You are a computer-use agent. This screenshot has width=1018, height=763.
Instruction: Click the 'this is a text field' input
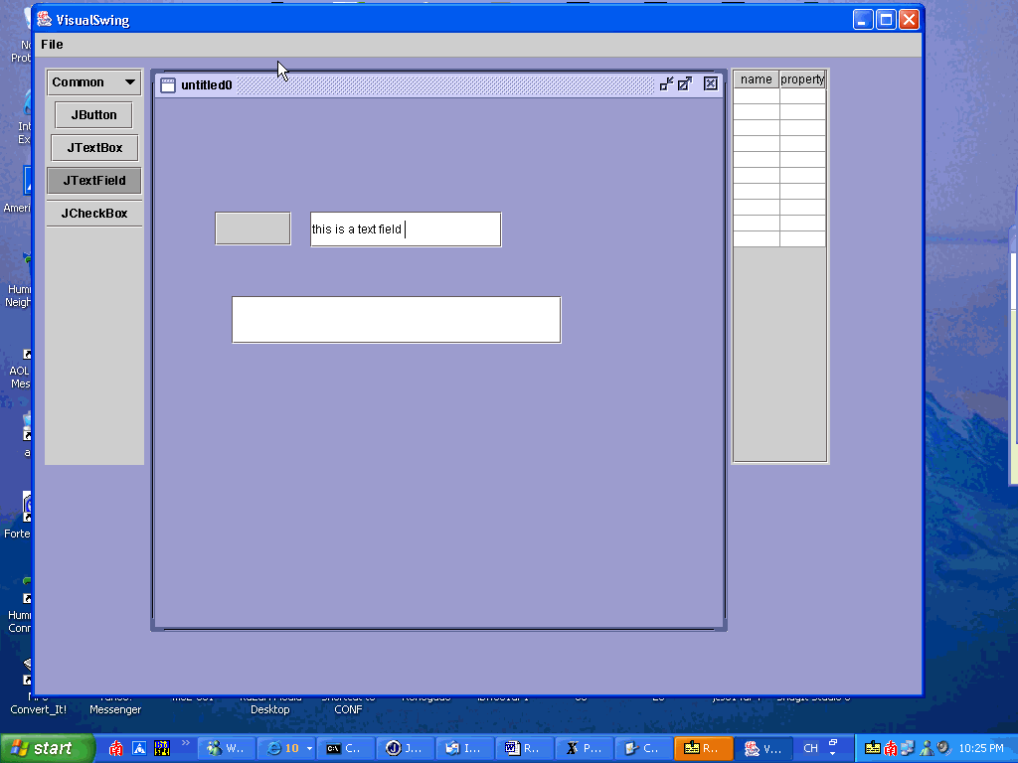(406, 229)
